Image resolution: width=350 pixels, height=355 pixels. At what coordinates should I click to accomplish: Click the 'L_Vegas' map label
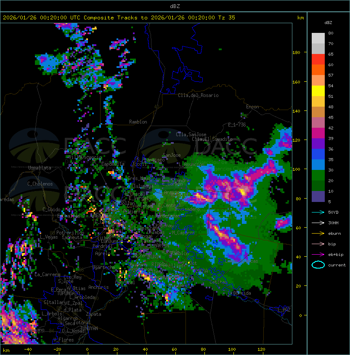point(49,237)
